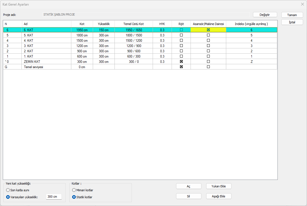Check Asansör/Makine Dairesi for 3. KAT
The width and height of the screenshot is (307, 206).
[208, 46]
